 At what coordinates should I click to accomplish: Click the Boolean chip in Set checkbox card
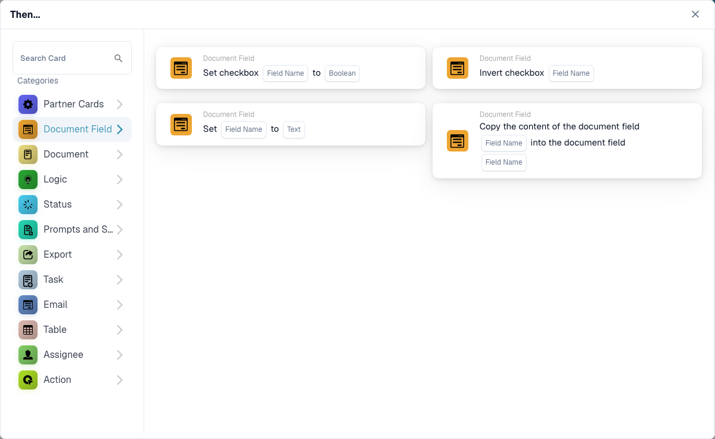pos(342,73)
